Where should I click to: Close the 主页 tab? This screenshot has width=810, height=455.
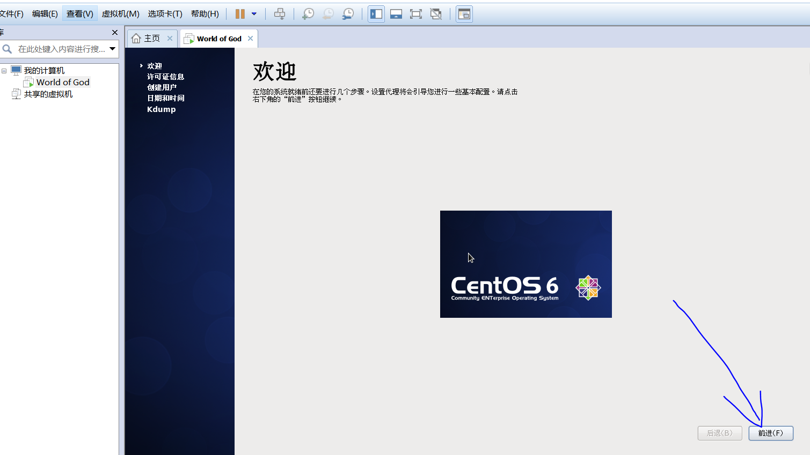coord(170,39)
